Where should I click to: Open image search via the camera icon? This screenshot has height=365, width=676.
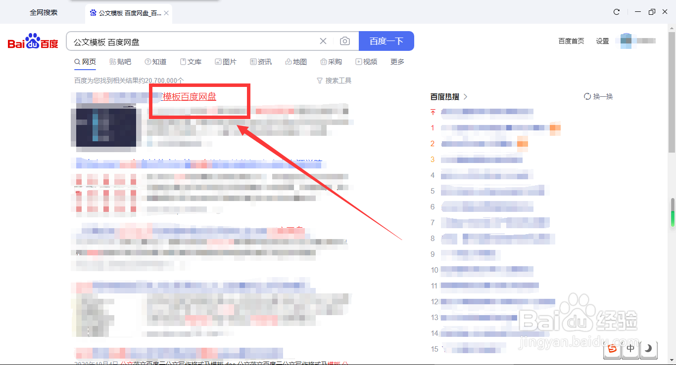point(345,41)
